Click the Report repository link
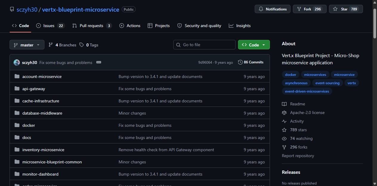 coord(298,156)
